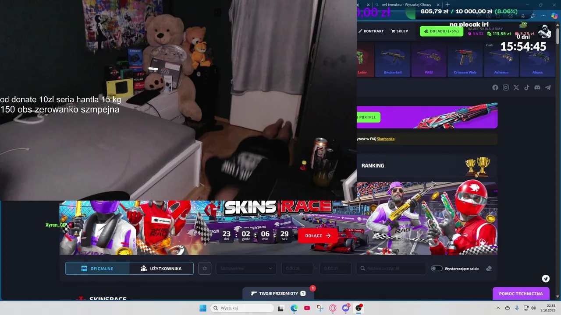Click the maximum price input field
The height and width of the screenshot is (315, 561).
335,268
